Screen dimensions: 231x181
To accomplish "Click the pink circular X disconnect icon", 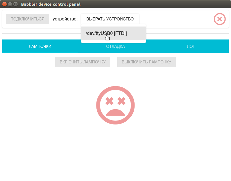I will pyautogui.click(x=219, y=19).
